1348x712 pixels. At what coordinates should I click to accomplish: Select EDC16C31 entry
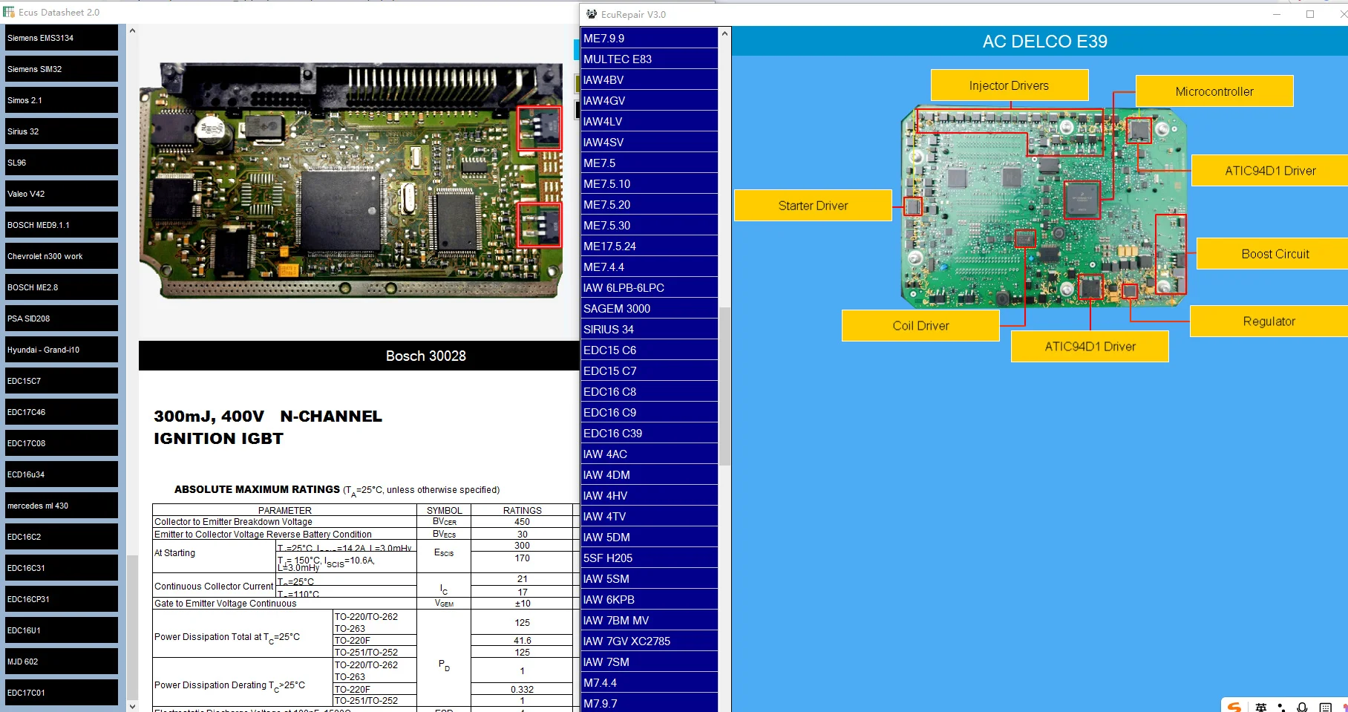click(x=62, y=568)
